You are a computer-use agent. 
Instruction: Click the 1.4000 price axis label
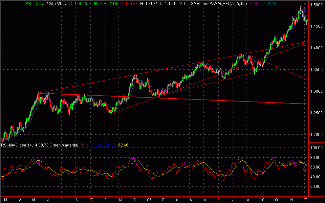pyautogui.click(x=317, y=48)
